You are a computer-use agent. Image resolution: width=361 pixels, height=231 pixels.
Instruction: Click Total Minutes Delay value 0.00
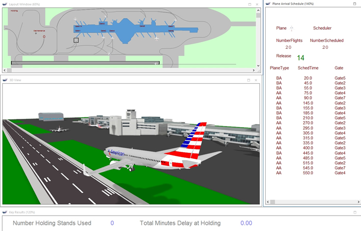pos(246,223)
